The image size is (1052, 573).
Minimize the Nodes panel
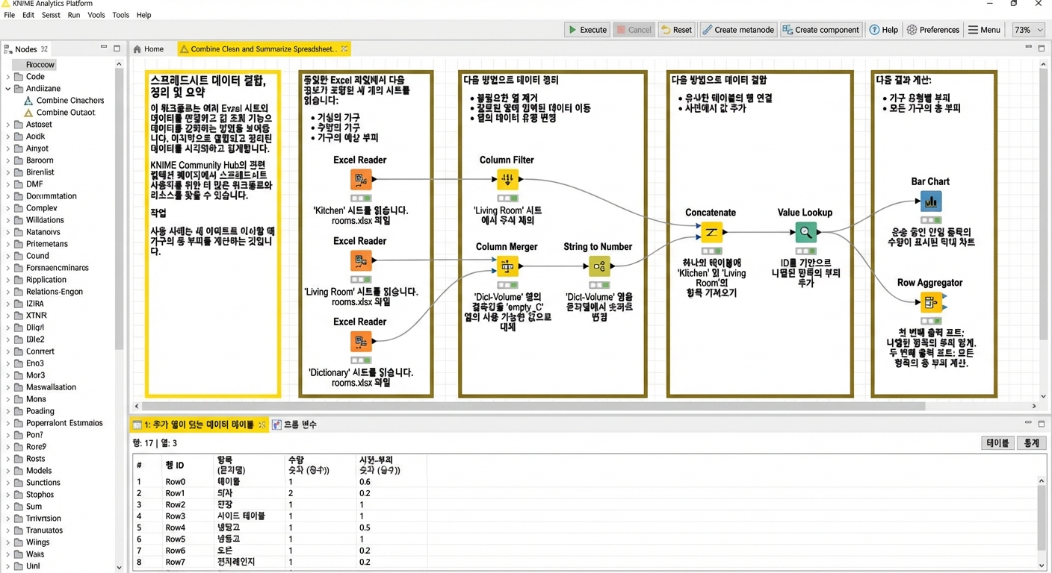104,48
